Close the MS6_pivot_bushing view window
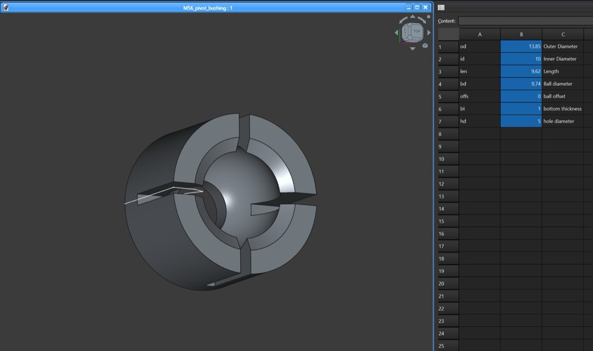The image size is (593, 351). tap(425, 8)
